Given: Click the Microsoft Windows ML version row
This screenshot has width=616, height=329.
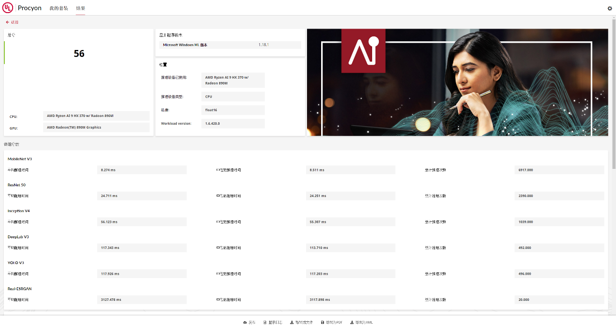Looking at the screenshot, I should click(x=230, y=45).
